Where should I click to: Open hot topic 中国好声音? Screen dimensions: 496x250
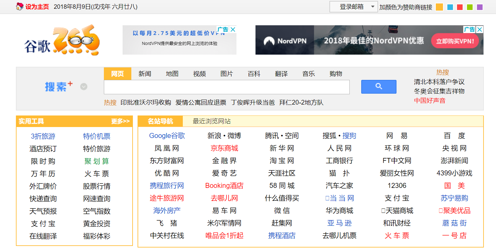point(430,100)
